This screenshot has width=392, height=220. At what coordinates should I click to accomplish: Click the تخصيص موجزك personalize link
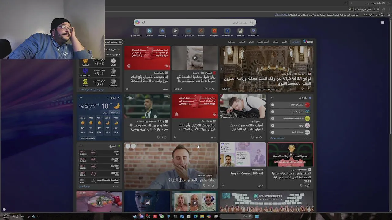coord(278,138)
